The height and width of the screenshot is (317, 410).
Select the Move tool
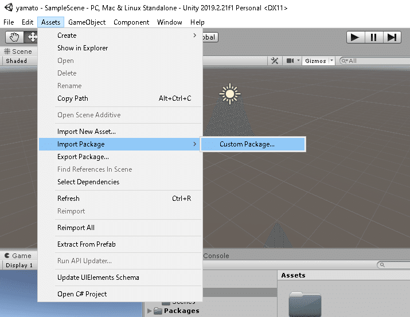pyautogui.click(x=32, y=37)
